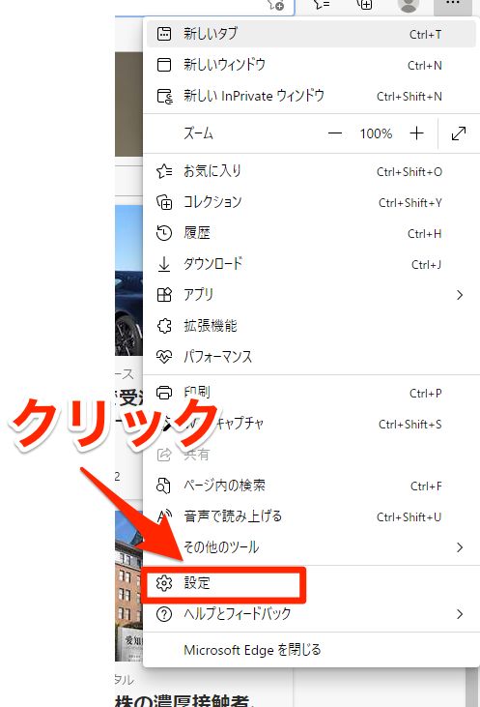Click the collections icon in menu
The height and width of the screenshot is (707, 480).
coord(164,202)
